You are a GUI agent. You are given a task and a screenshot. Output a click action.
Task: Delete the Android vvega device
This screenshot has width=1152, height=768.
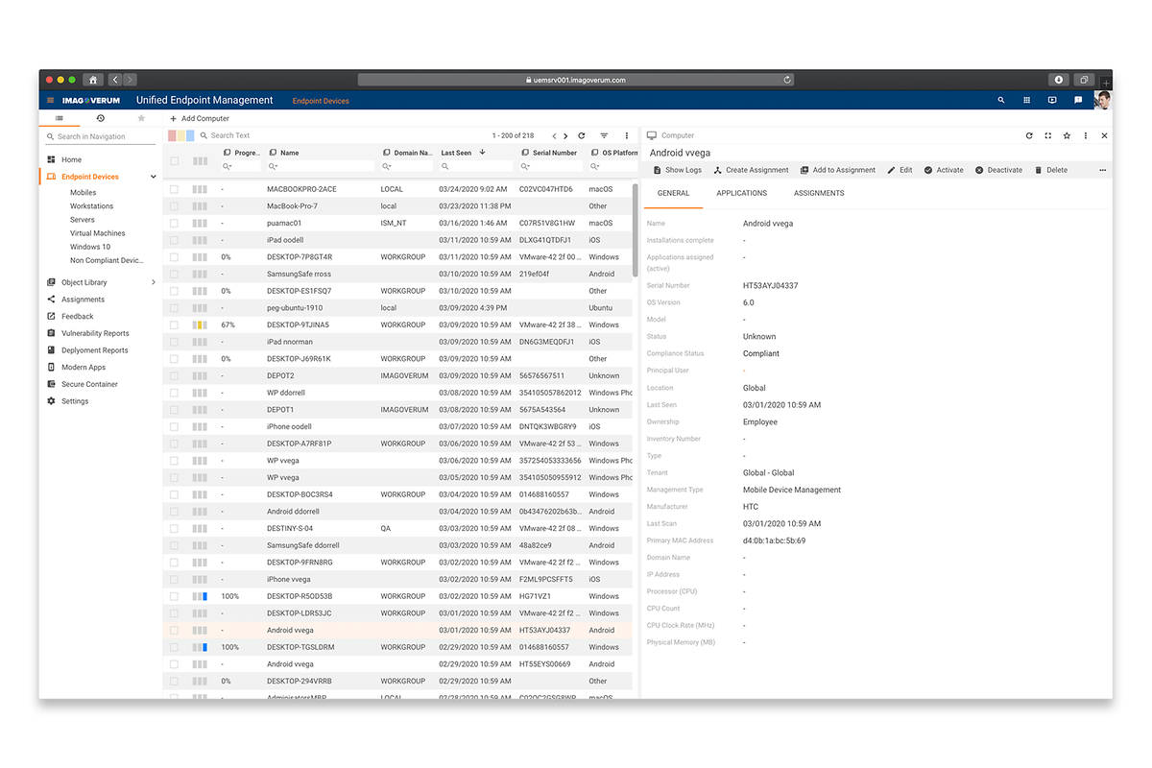[x=1050, y=170]
